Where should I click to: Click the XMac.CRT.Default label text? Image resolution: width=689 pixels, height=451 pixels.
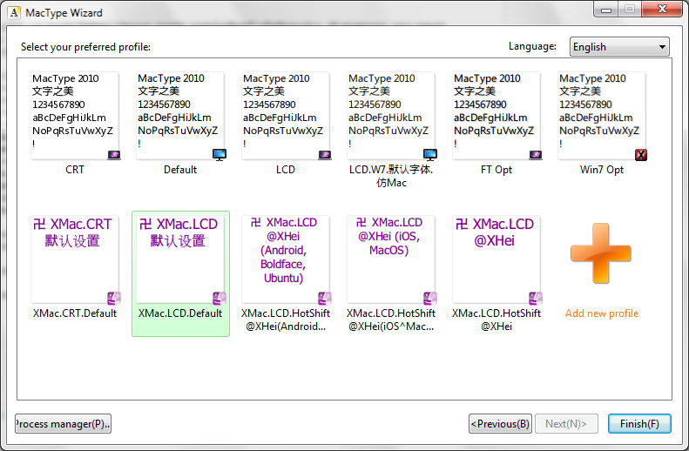[75, 313]
